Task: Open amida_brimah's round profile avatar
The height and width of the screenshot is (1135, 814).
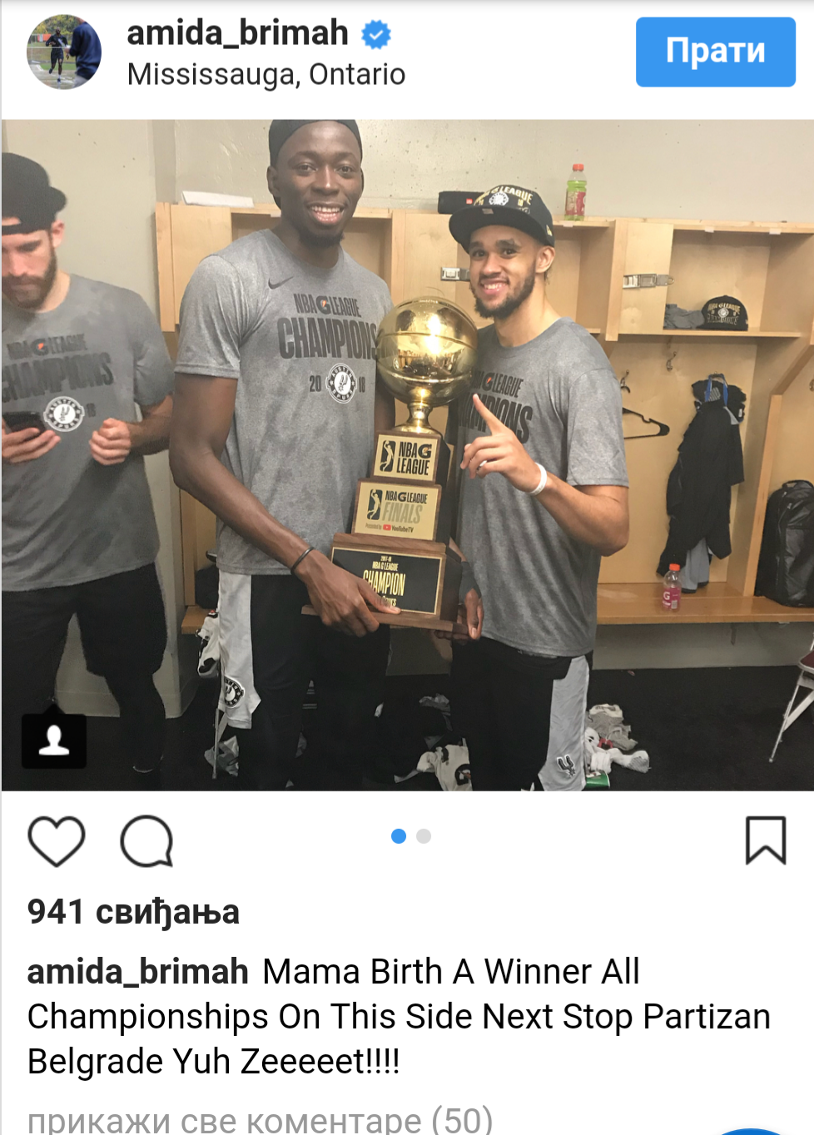Action: tap(64, 52)
